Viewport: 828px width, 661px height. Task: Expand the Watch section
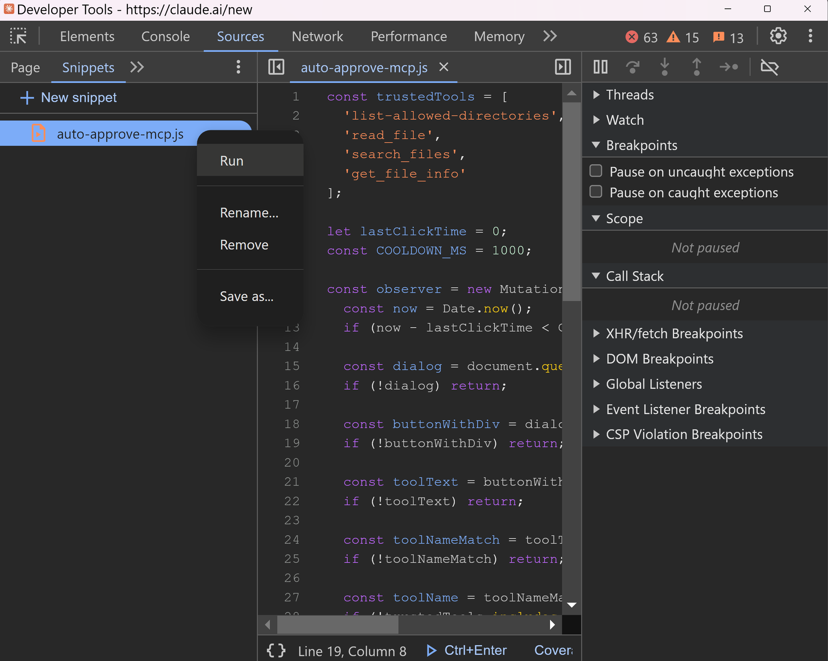(x=596, y=120)
